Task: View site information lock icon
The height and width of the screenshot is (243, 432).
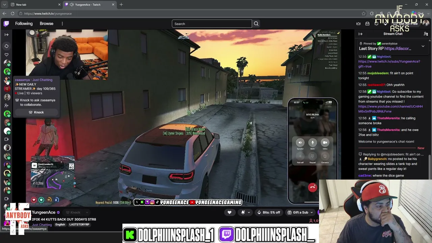Action: (x=21, y=13)
